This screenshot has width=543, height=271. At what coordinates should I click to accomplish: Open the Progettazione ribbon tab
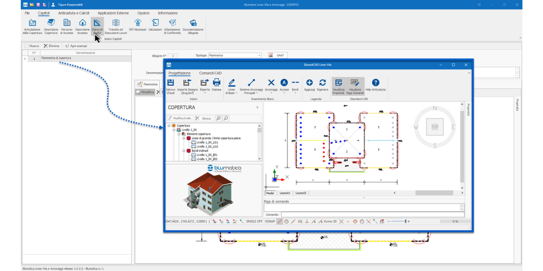coord(180,73)
